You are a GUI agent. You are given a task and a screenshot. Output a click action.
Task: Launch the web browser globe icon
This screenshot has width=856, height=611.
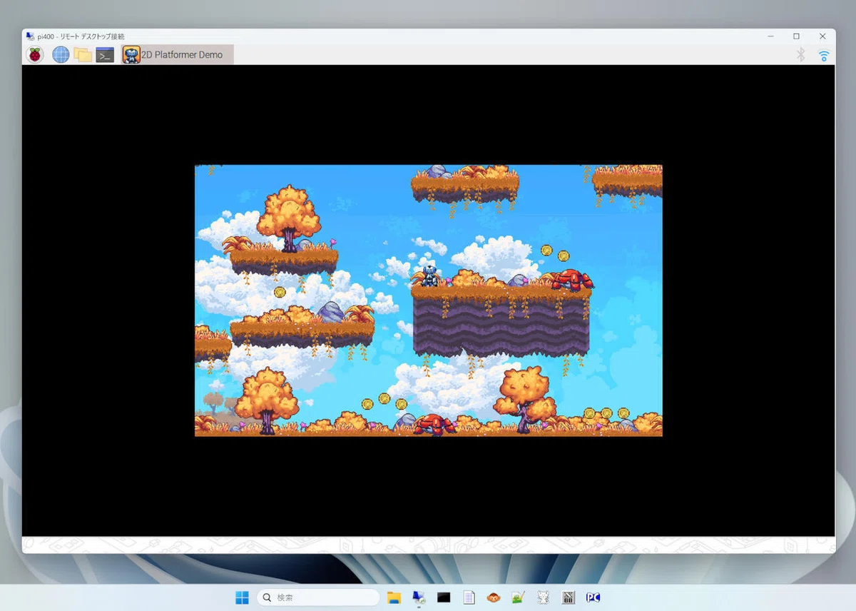coord(61,54)
